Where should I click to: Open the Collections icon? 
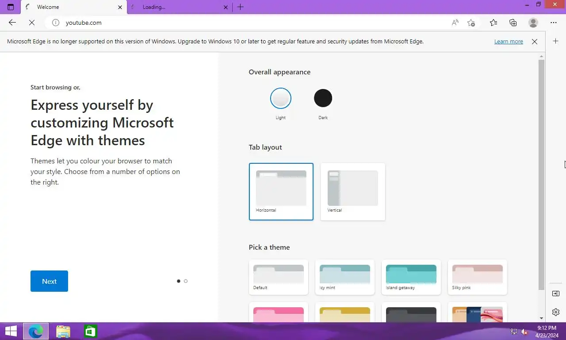click(513, 23)
